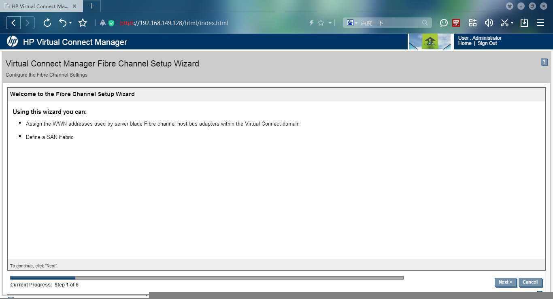Open a new browser tab with plus
Viewport: 553px width, 299px height.
pos(91,6)
